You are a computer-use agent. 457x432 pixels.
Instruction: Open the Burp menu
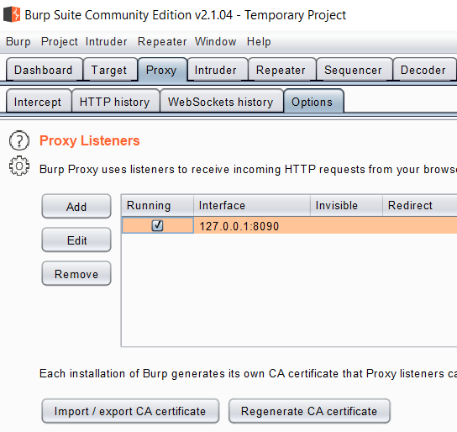coord(18,41)
